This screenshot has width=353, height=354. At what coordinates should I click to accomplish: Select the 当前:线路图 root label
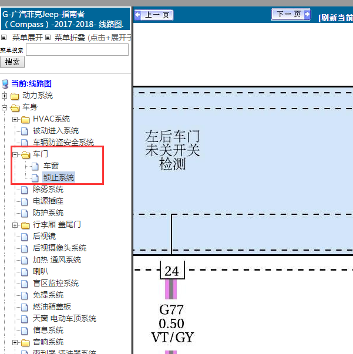point(31,83)
